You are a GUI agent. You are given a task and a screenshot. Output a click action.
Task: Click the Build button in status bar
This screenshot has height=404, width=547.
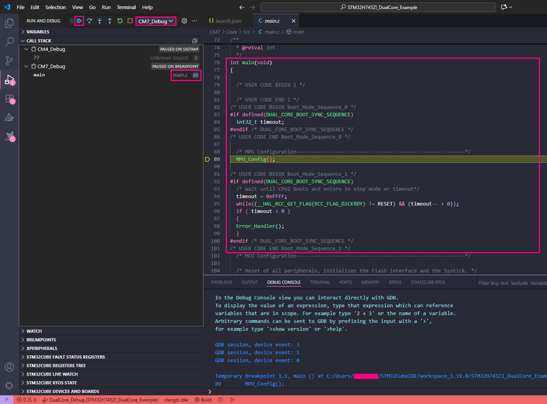point(203,400)
